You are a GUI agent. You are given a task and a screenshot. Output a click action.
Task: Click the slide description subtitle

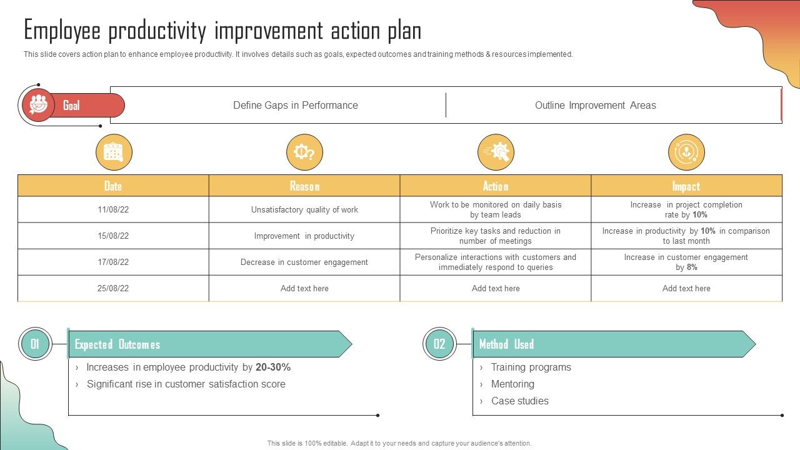coord(298,54)
